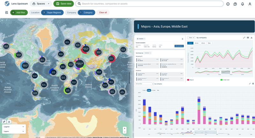
Task: Toggle the Majors legend series checkbox
Action: [188, 80]
